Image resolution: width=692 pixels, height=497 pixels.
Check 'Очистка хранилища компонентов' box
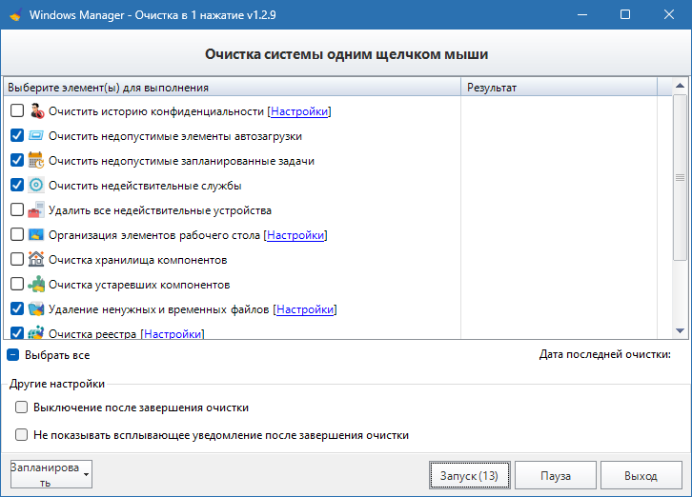pos(17,259)
